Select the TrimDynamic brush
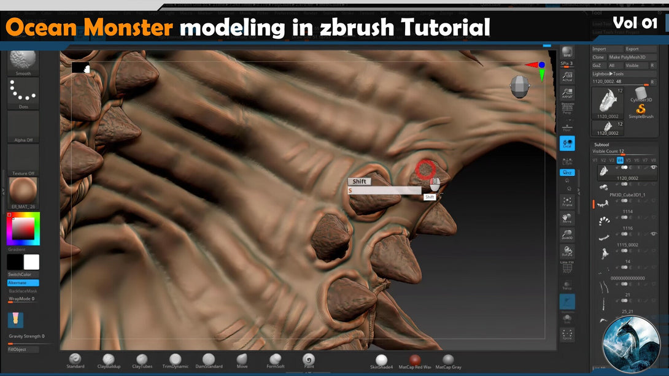 pos(176,360)
